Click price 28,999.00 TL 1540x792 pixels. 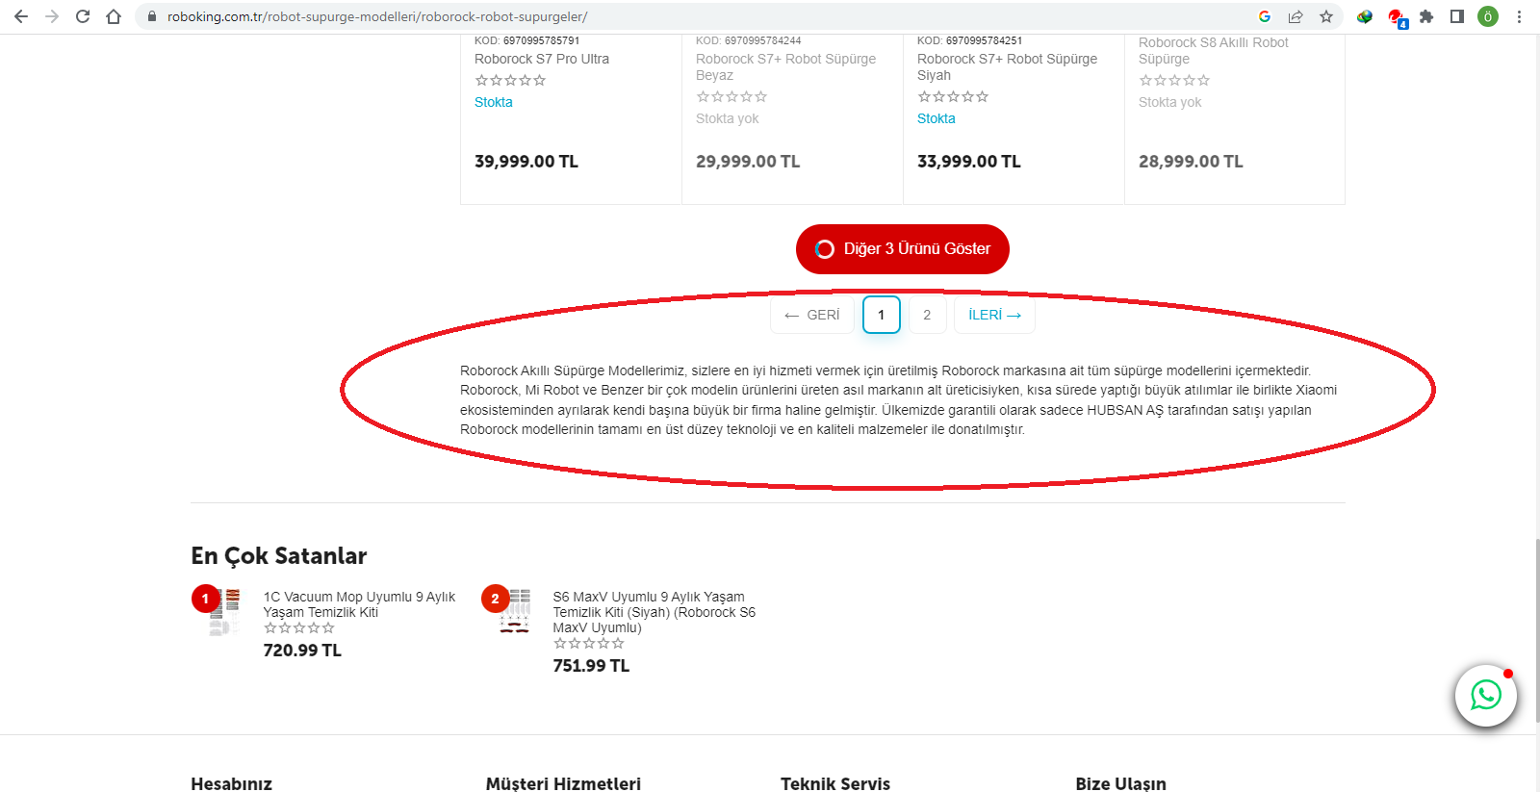1191,162
